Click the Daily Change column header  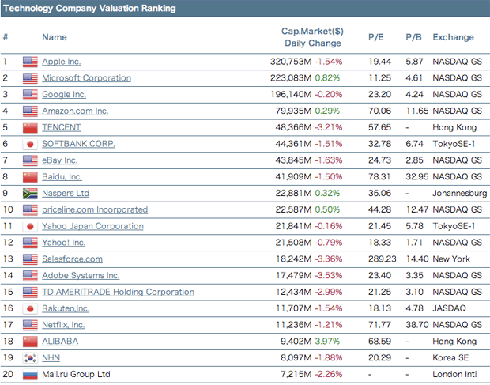313,43
